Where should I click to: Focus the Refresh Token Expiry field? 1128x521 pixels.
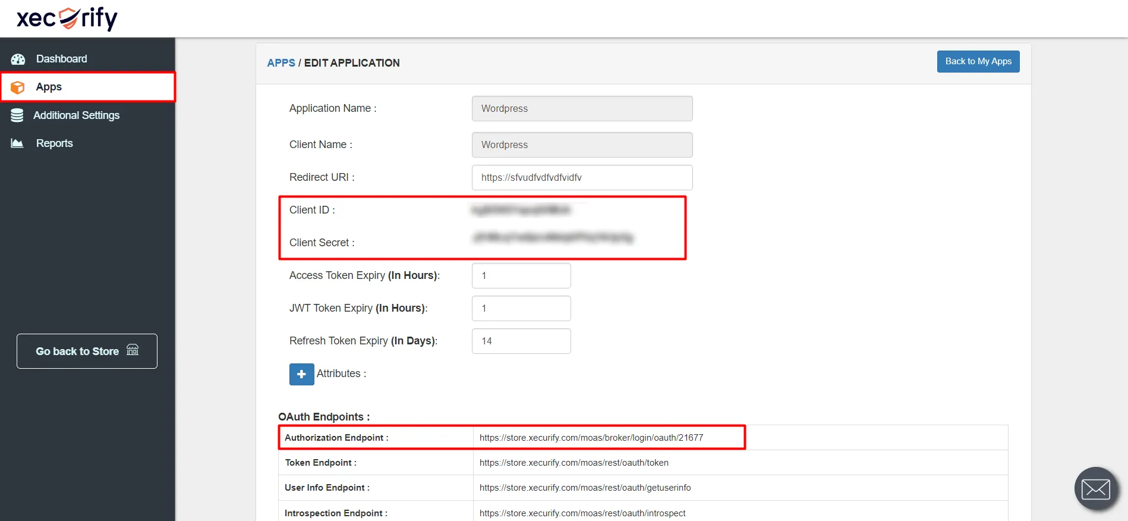pos(521,341)
